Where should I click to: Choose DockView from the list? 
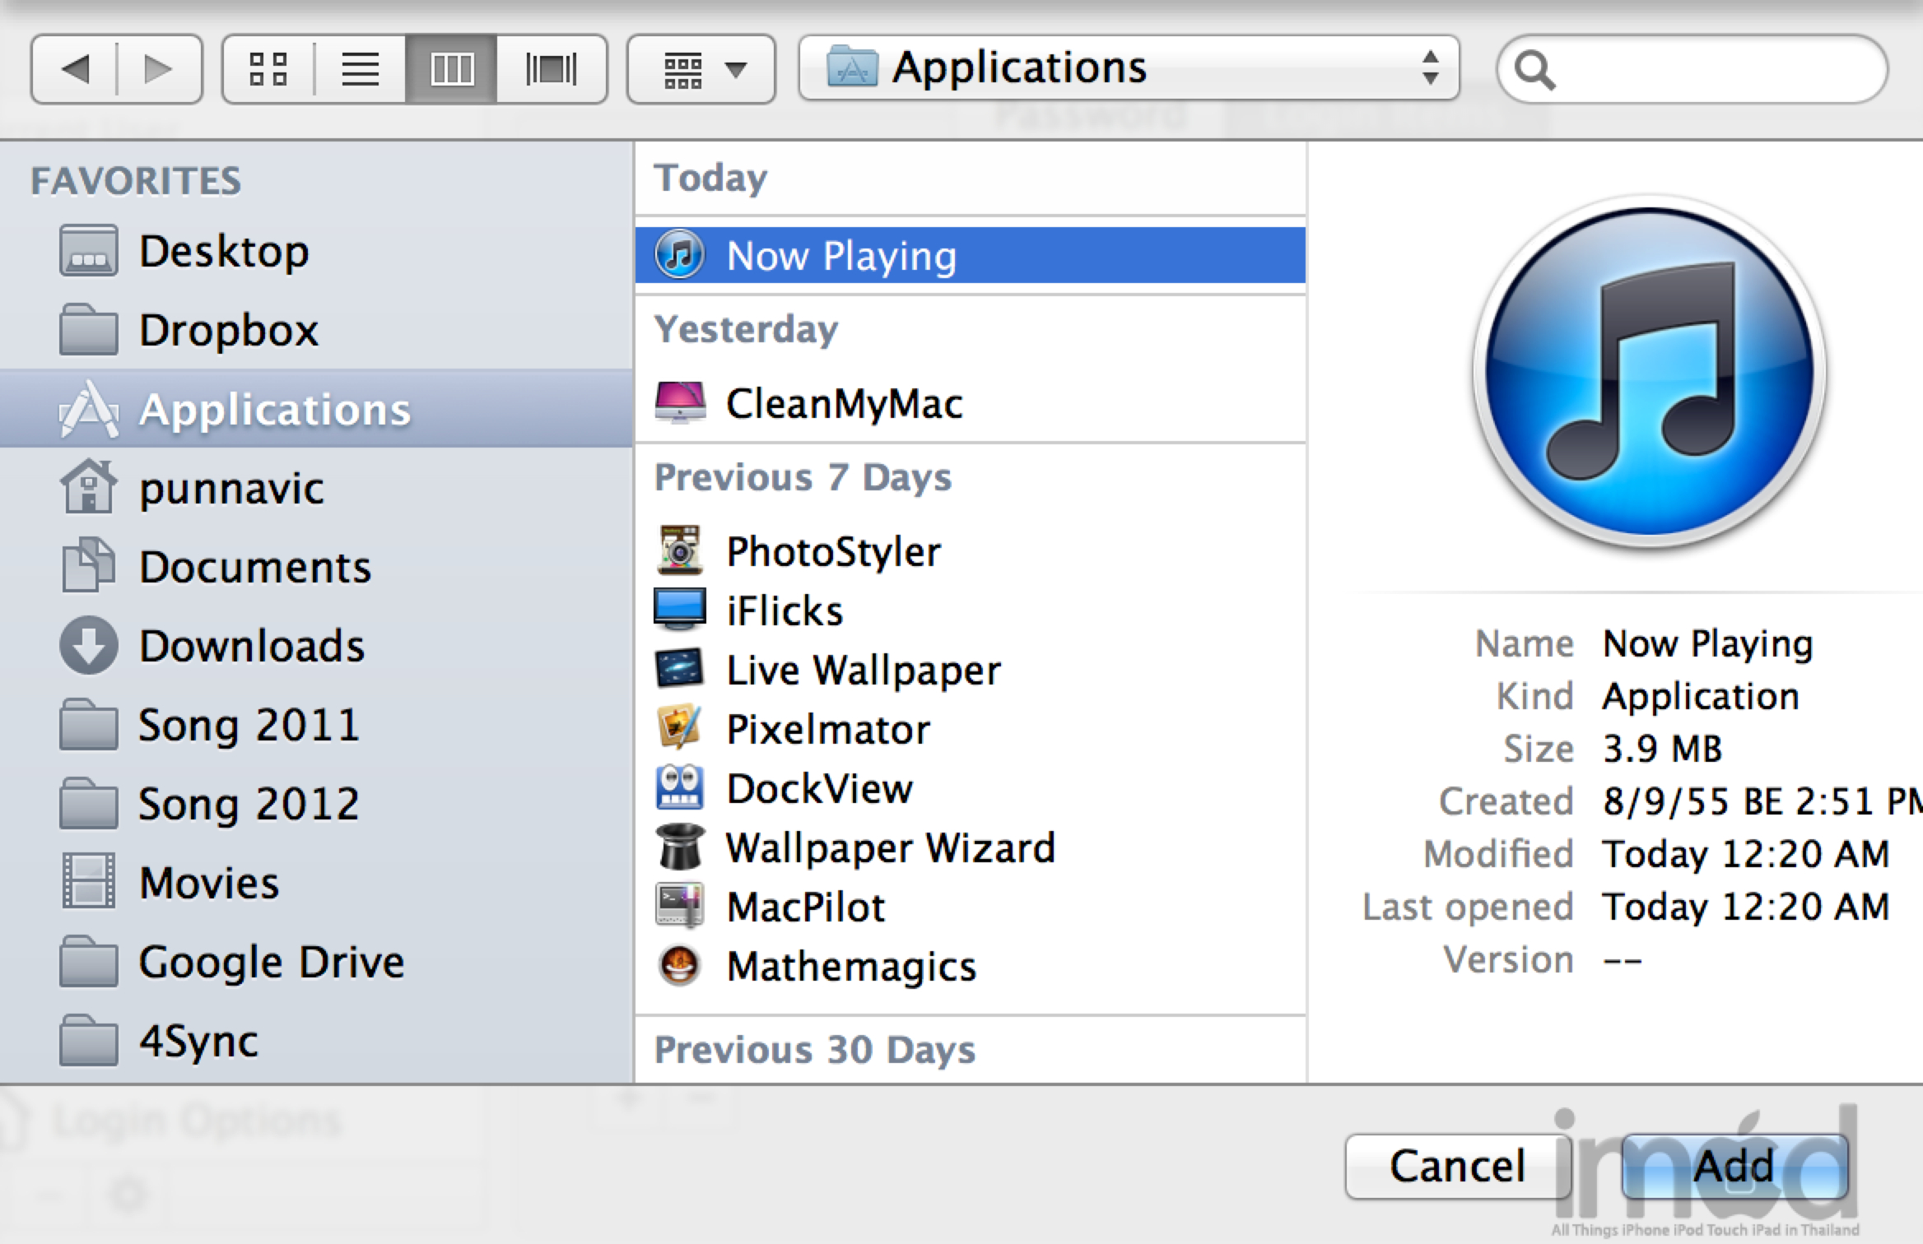pyautogui.click(x=819, y=789)
